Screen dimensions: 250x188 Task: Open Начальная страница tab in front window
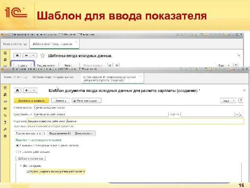[16, 77]
